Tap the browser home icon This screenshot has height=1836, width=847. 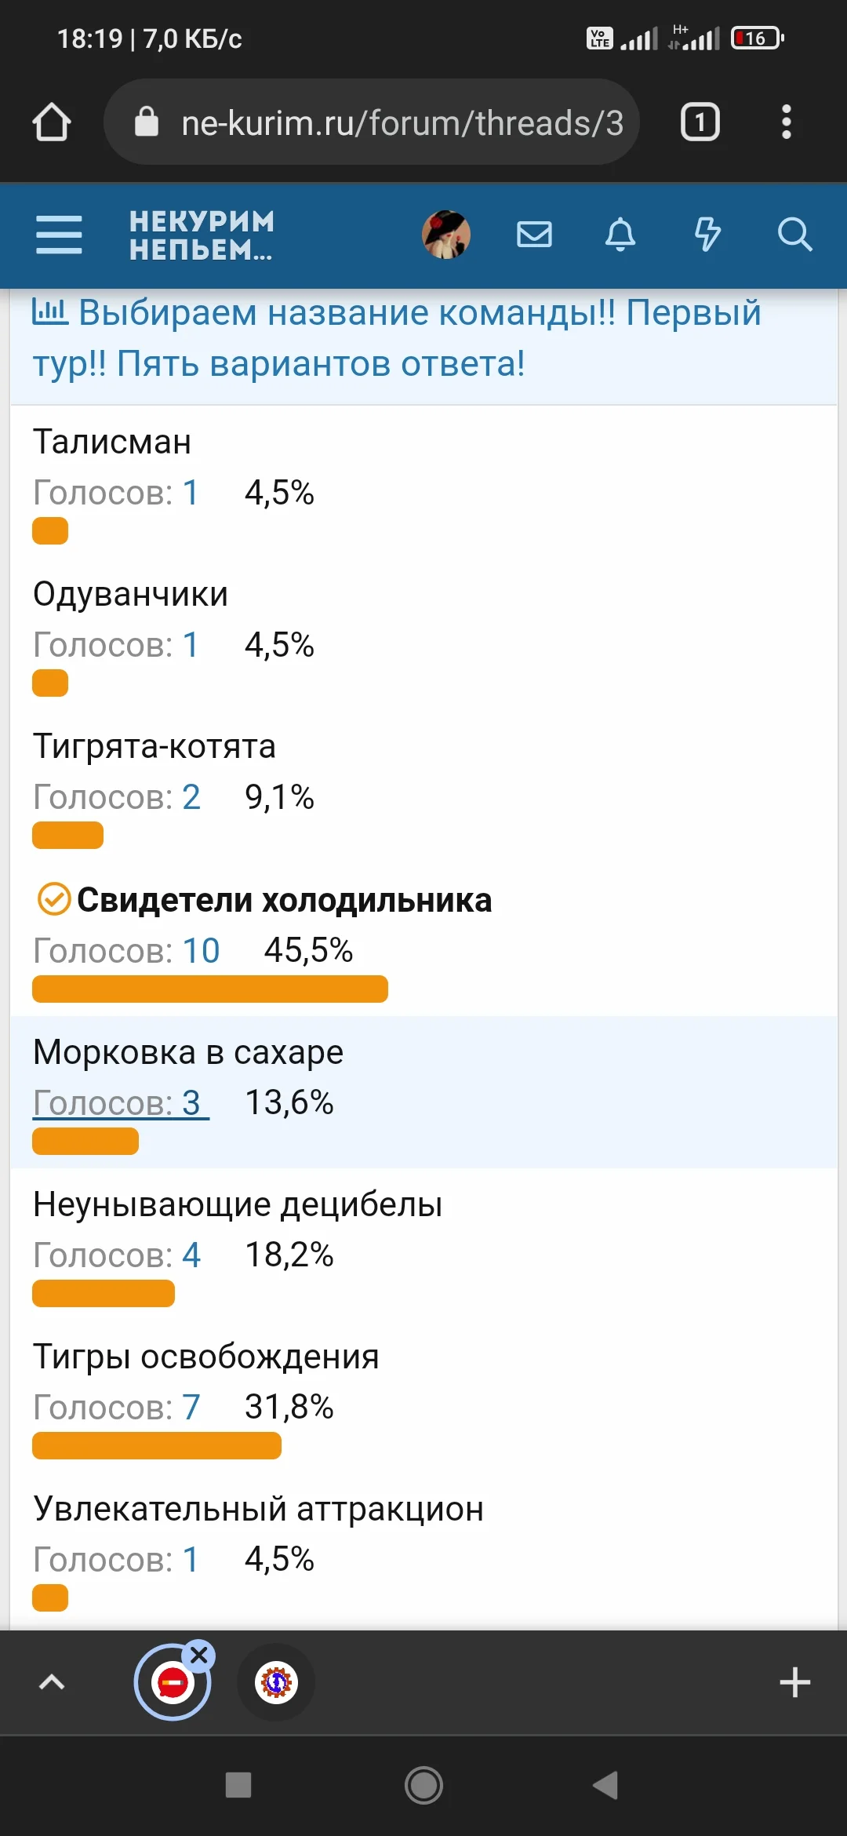click(52, 122)
